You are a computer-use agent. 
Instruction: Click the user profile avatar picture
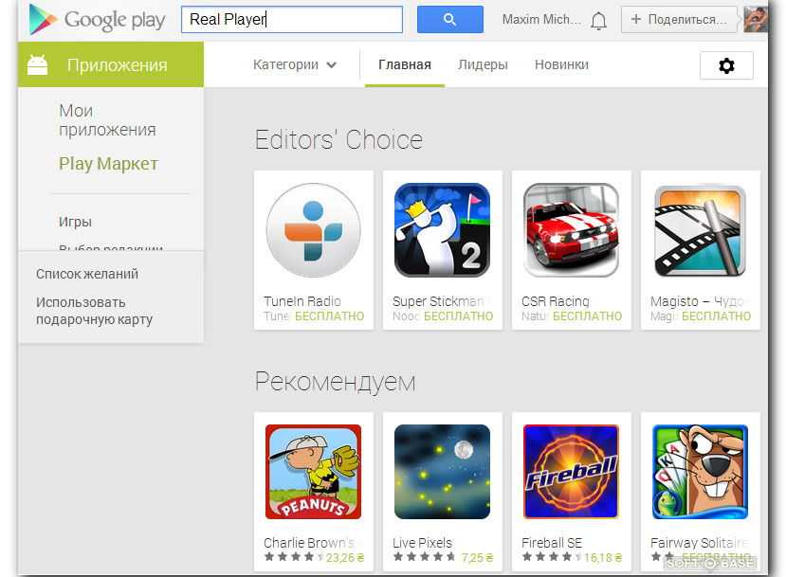click(756, 20)
